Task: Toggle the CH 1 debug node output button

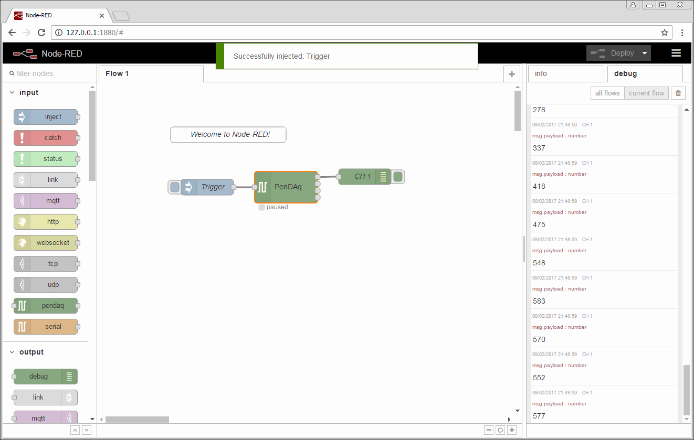Action: coord(398,177)
